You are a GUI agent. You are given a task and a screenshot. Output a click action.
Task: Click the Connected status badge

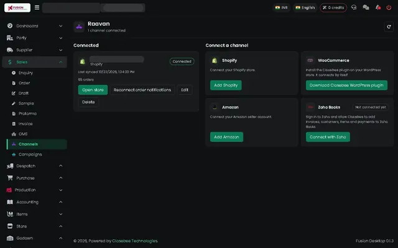(x=182, y=61)
